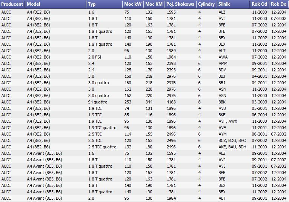Click the '132' kW value

[128, 147]
